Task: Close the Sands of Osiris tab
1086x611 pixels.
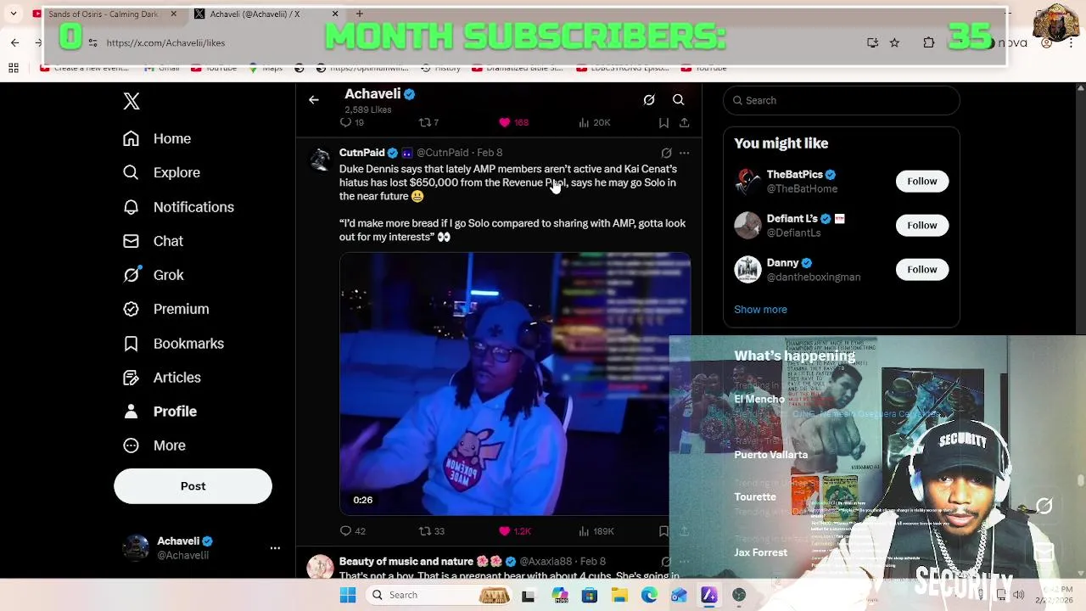Action: click(174, 14)
